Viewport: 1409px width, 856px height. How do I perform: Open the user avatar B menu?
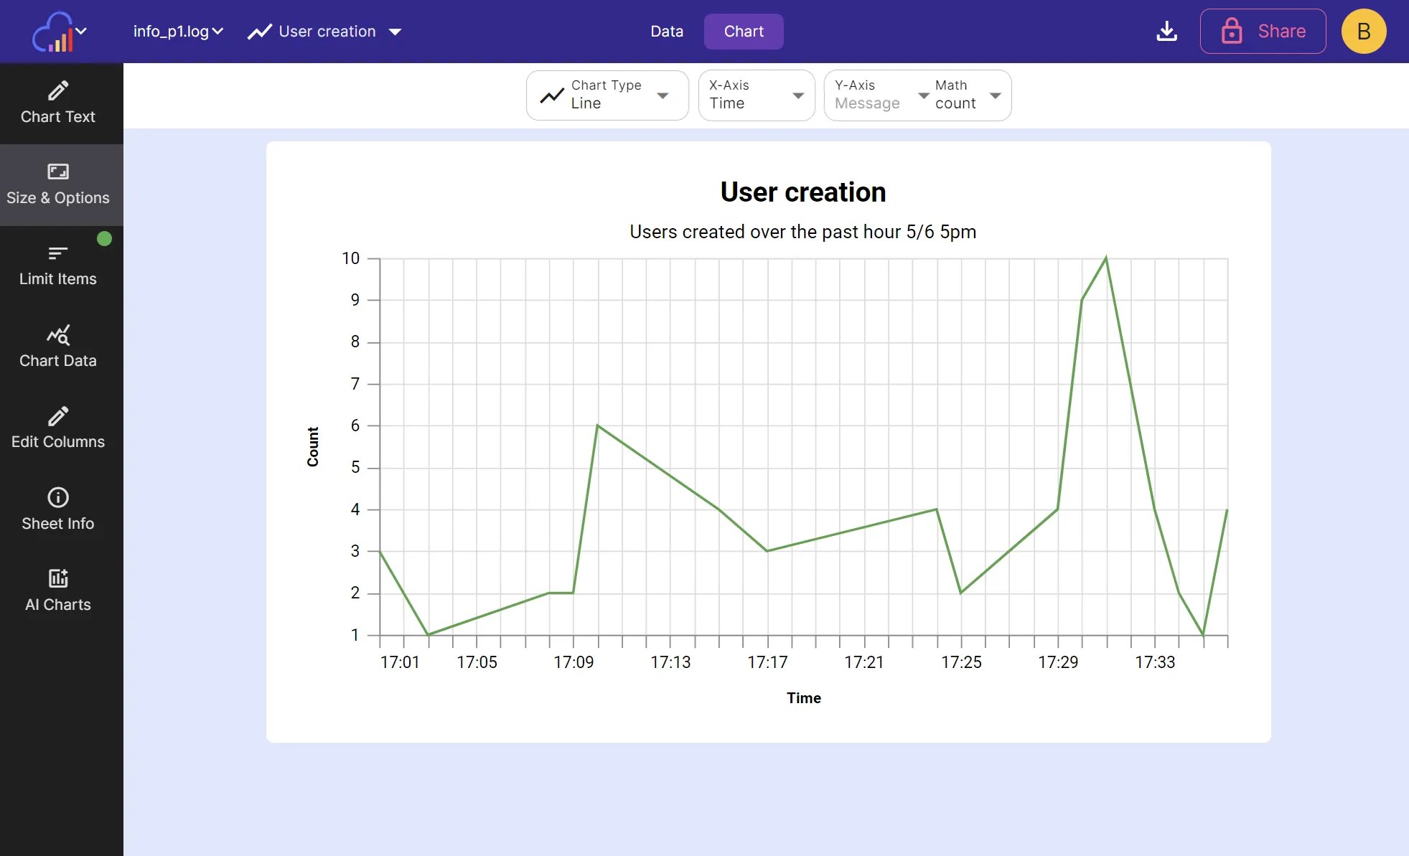[1363, 32]
